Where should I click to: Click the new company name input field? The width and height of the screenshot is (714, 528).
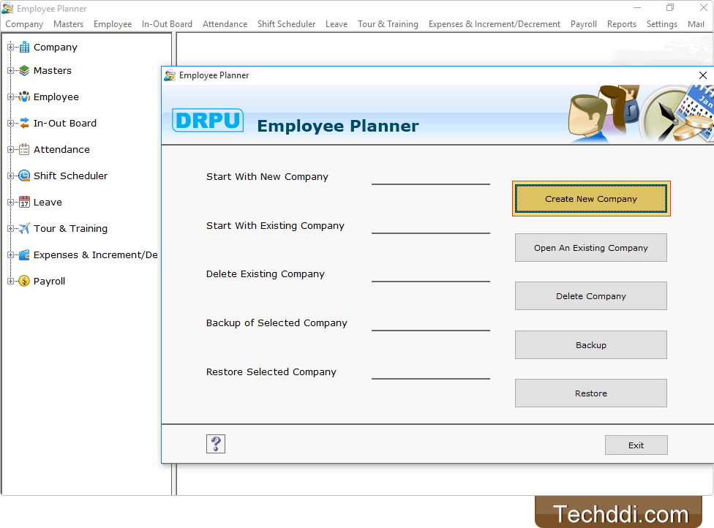430,181
